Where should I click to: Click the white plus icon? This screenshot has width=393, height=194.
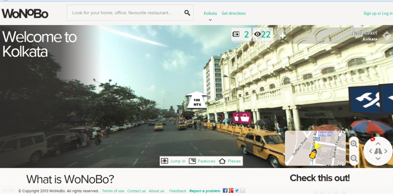pyautogui.click(x=282, y=36)
